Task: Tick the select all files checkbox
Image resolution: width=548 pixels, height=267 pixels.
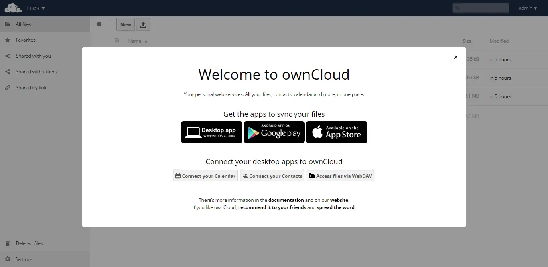Action: click(117, 40)
